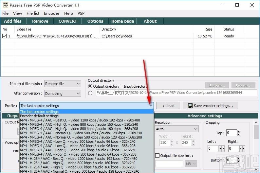Select MP4 MPEG-4 Low Q. 368x208 profile

pyautogui.click(x=86, y=146)
